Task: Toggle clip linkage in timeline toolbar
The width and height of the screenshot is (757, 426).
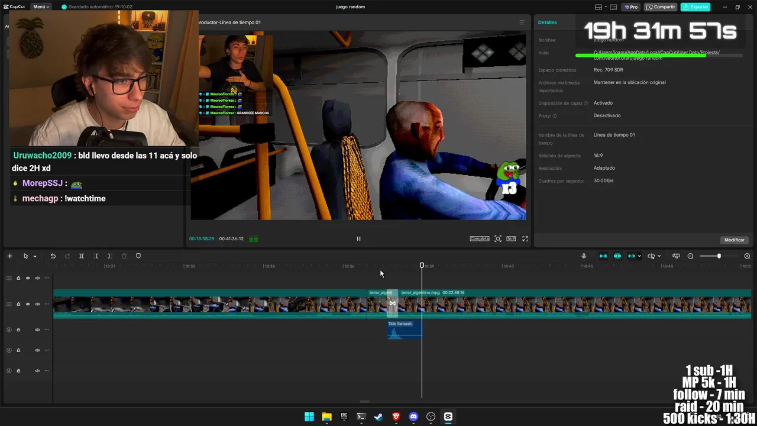Action: coord(632,256)
